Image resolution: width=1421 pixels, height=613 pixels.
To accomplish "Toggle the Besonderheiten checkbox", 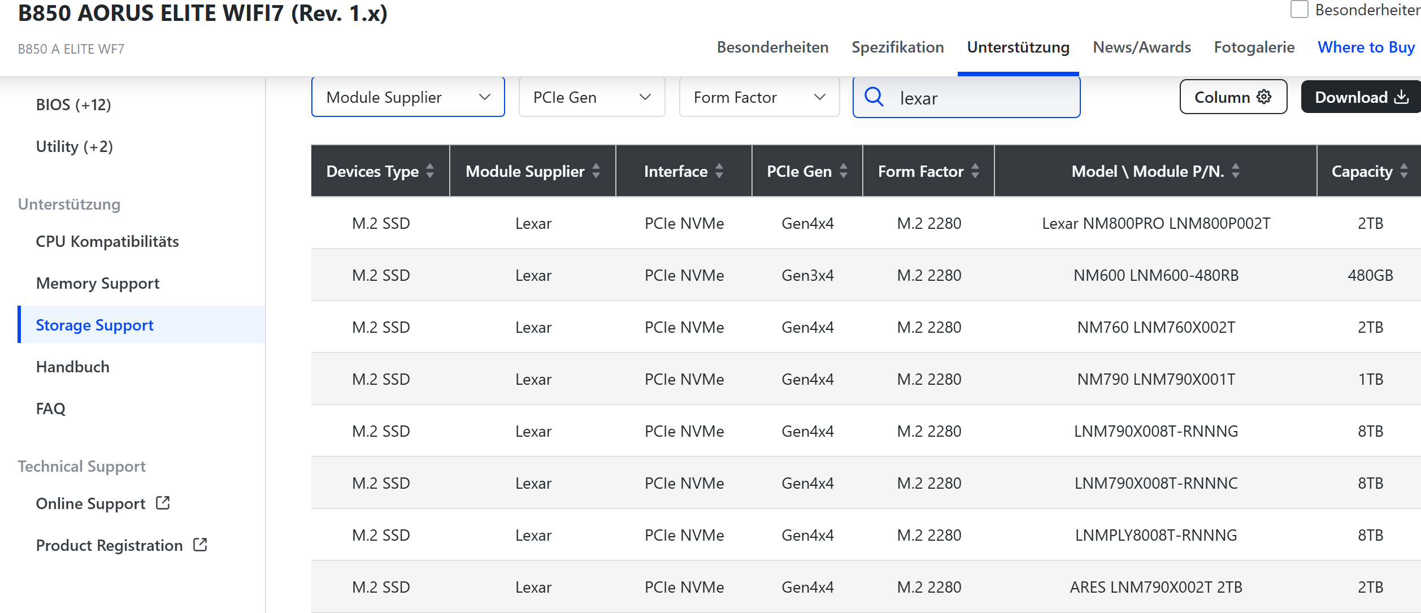I will point(1300,10).
